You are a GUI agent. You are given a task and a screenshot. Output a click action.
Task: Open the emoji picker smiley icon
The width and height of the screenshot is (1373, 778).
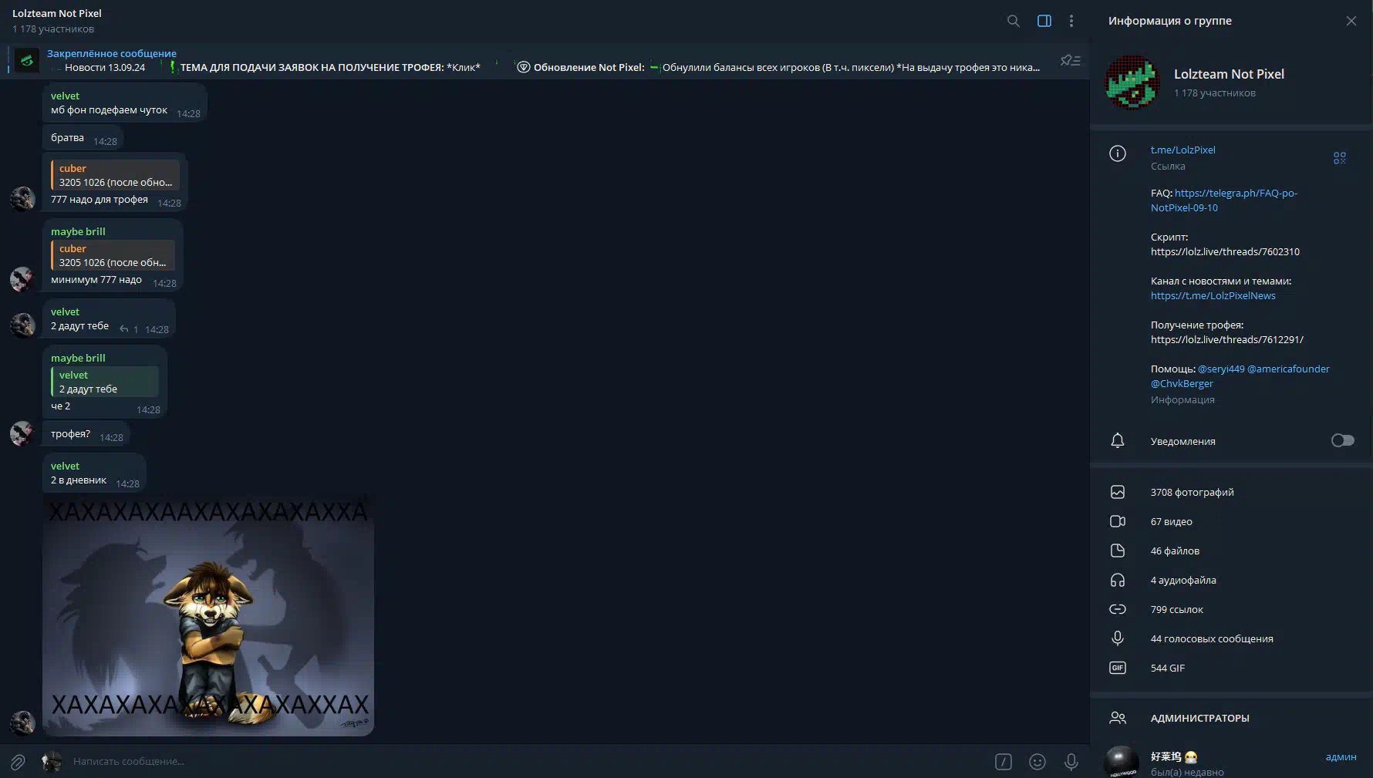(1037, 762)
